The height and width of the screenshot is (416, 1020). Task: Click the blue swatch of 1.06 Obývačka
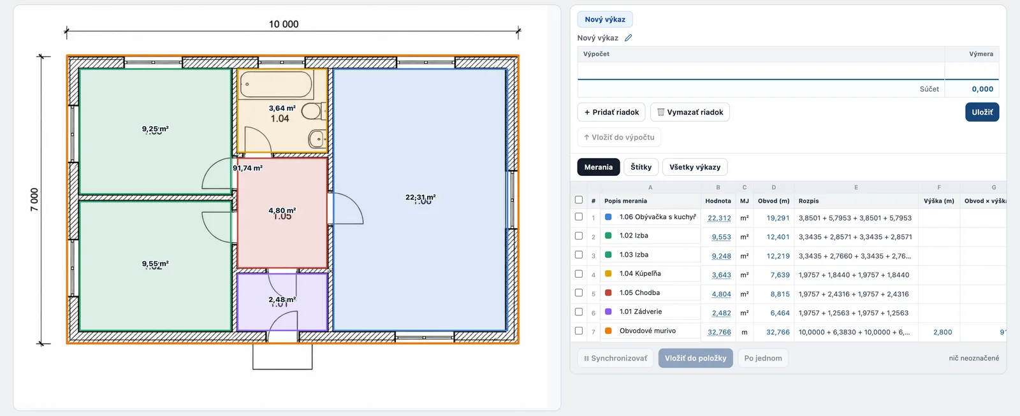(x=608, y=217)
